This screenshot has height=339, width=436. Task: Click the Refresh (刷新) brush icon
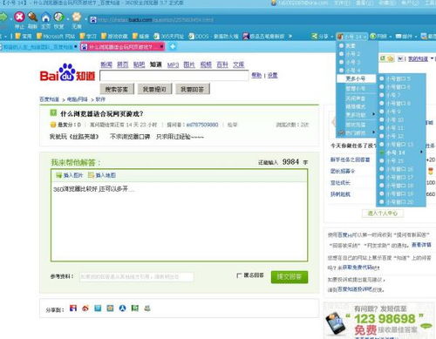[x=32, y=17]
